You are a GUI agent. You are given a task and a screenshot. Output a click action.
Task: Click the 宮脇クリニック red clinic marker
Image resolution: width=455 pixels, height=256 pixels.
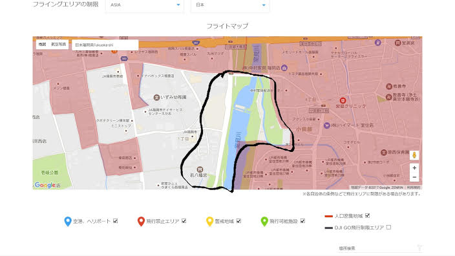pos(343,100)
